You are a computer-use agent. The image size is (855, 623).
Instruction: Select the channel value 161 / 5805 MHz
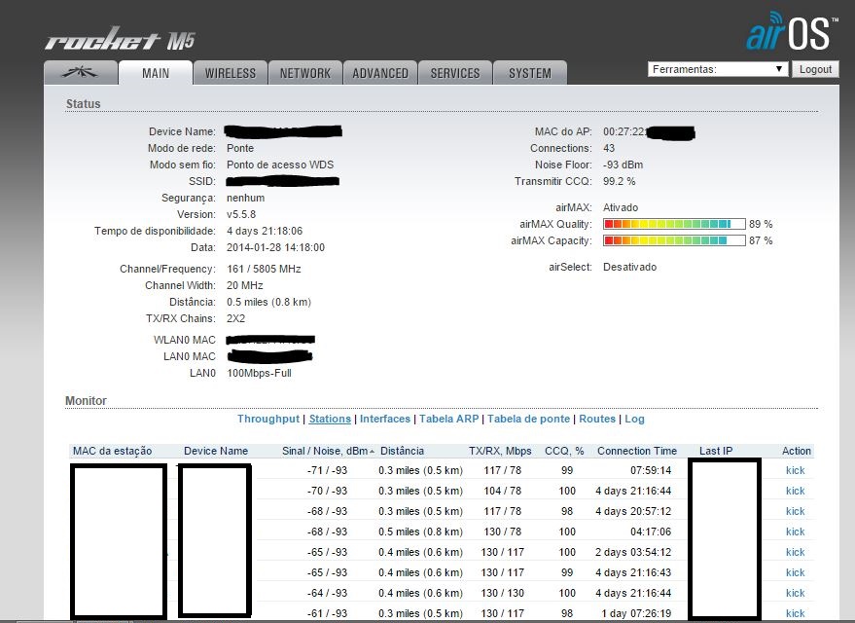[x=264, y=269]
